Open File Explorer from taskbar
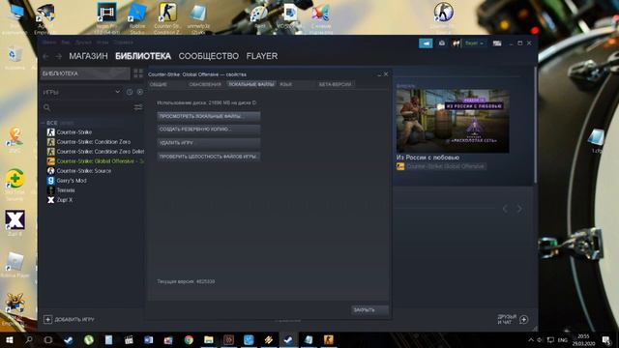The height and width of the screenshot is (348, 619). click(x=209, y=340)
